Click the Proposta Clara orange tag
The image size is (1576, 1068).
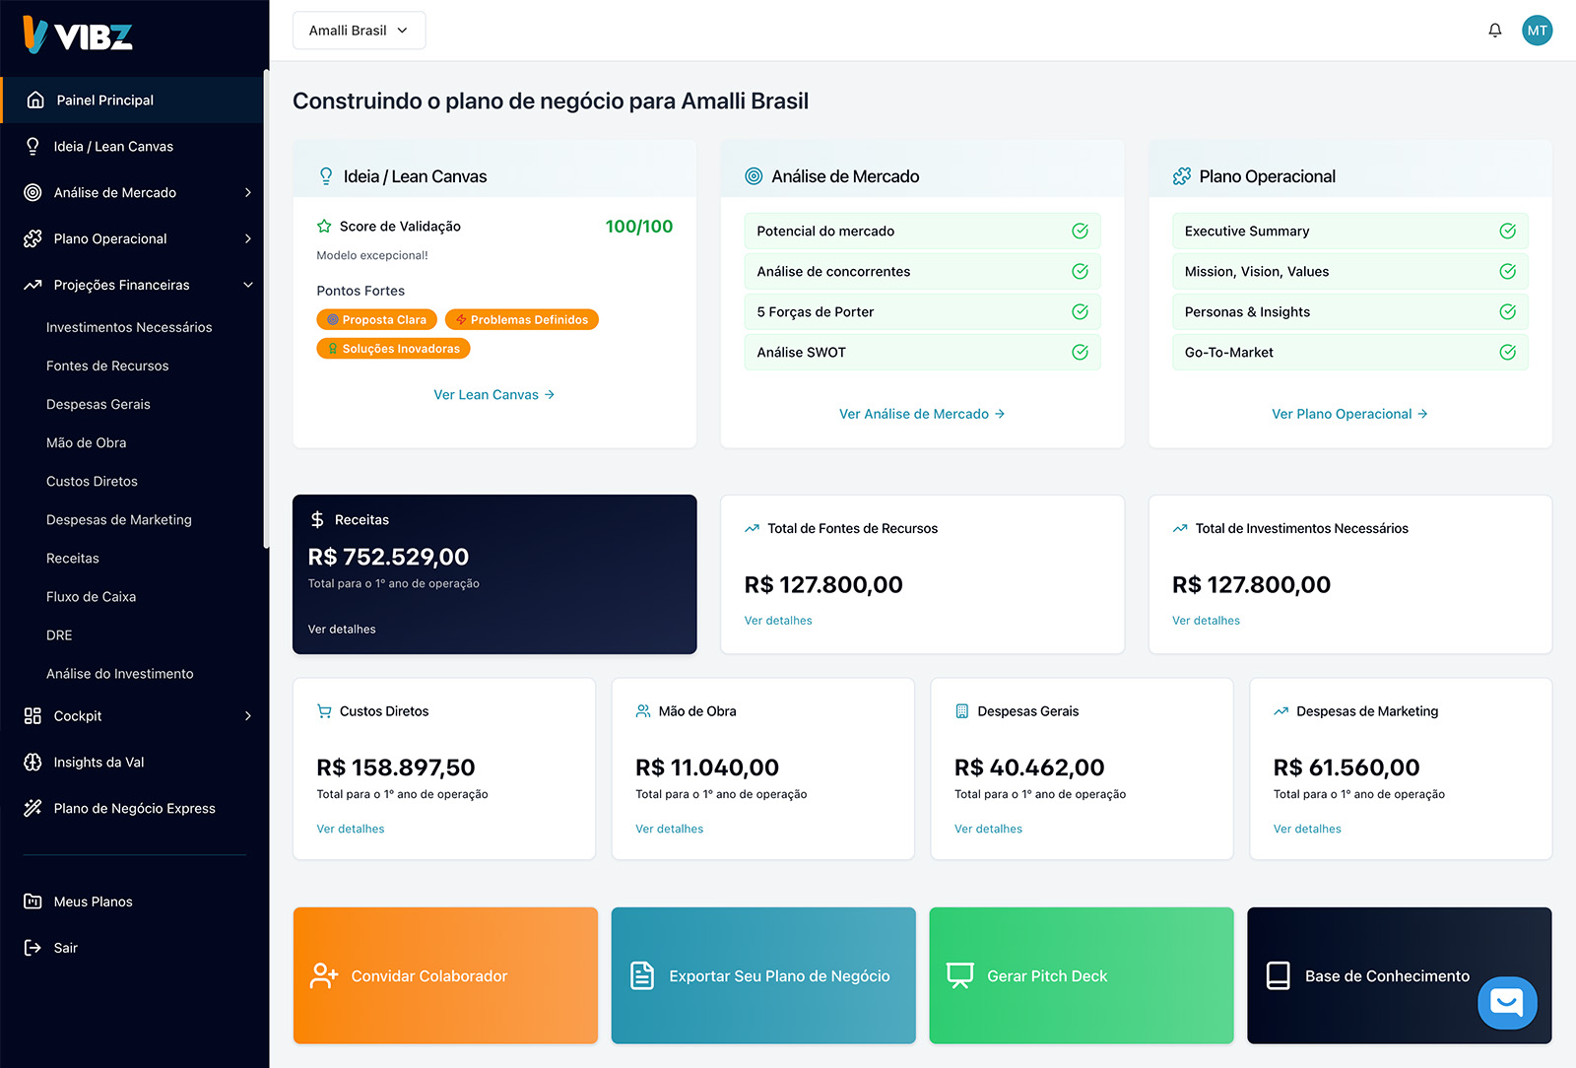(x=376, y=319)
